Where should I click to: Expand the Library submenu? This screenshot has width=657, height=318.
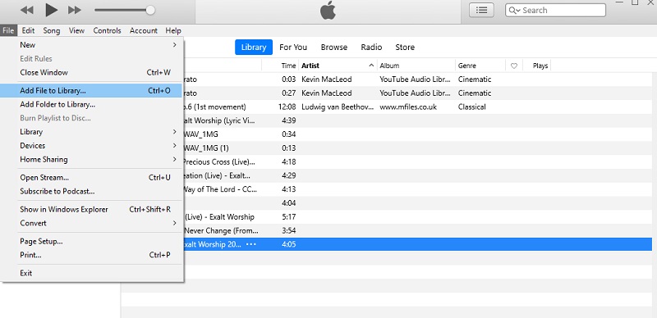(91, 132)
